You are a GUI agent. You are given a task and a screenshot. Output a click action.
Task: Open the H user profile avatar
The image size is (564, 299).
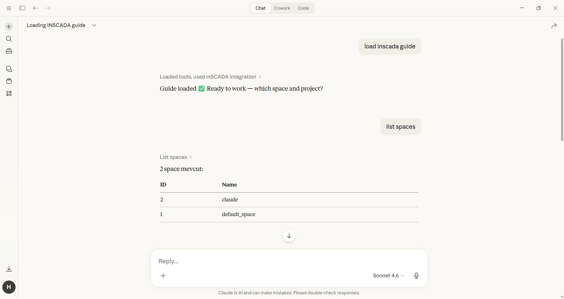[9, 287]
